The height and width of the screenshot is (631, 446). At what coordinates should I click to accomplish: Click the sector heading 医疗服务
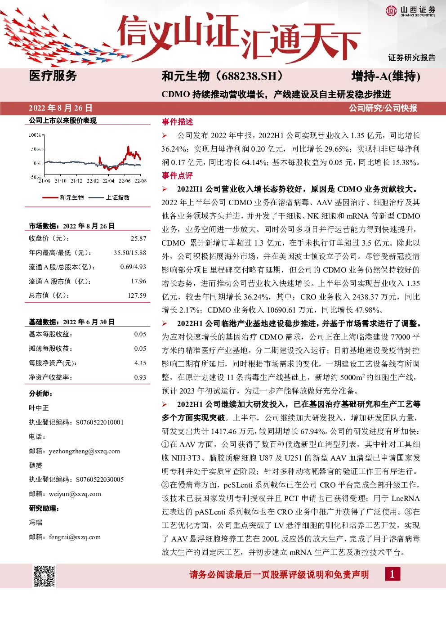click(x=53, y=76)
